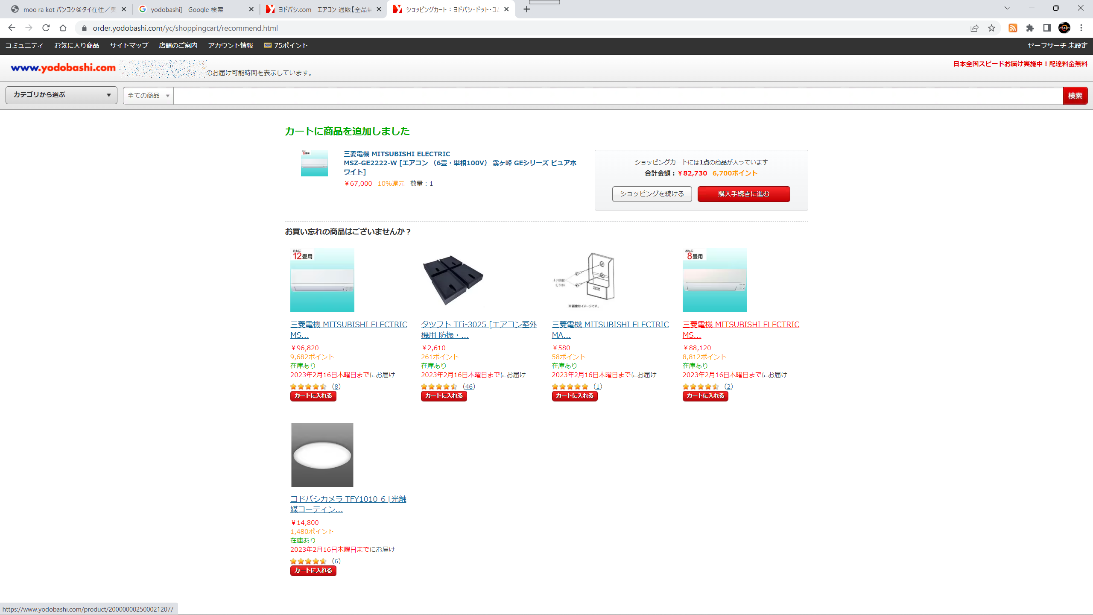
Task: Open a new browser tab
Action: click(527, 9)
